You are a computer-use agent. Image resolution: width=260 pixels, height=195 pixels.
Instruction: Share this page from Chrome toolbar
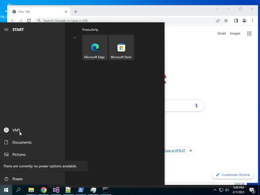coord(218,21)
